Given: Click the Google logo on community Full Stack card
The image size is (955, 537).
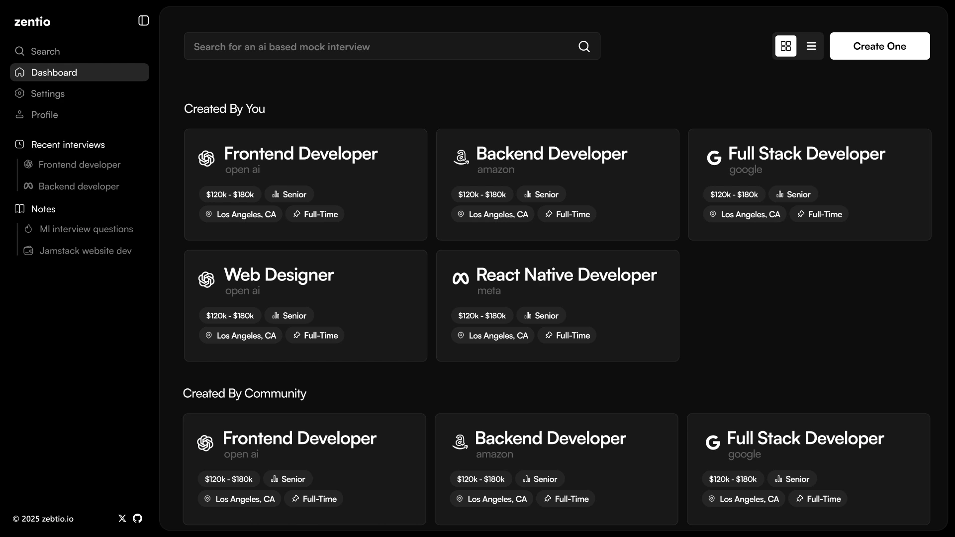Looking at the screenshot, I should click(x=713, y=442).
